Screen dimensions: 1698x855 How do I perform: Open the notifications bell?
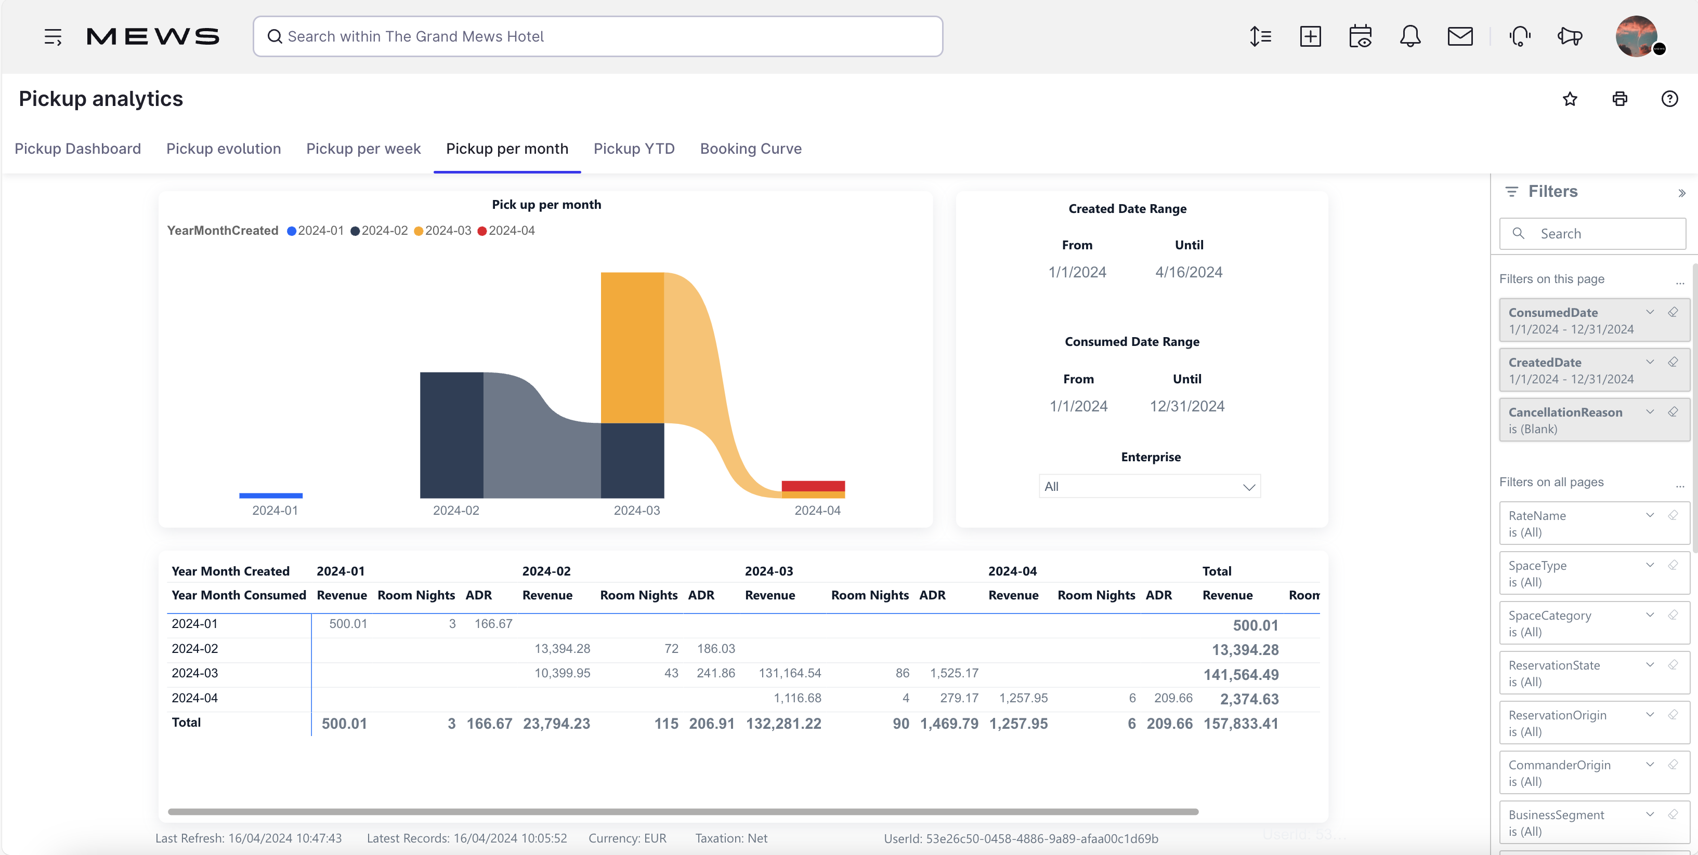(x=1410, y=36)
